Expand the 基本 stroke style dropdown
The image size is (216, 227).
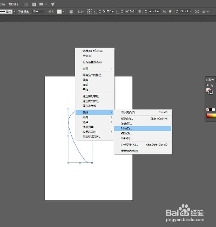click(x=15, y=11)
